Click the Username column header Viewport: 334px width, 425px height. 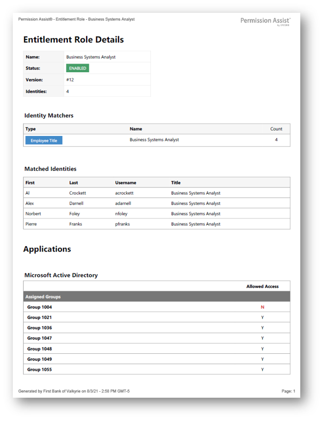126,183
